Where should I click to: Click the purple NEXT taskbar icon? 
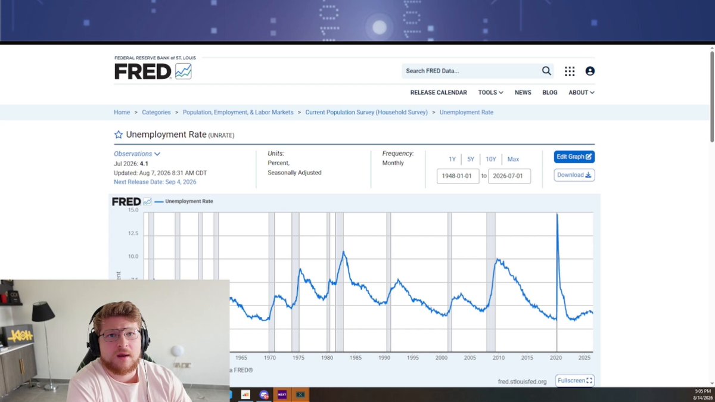click(282, 394)
